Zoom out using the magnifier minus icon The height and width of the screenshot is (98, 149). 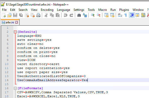point(99,15)
